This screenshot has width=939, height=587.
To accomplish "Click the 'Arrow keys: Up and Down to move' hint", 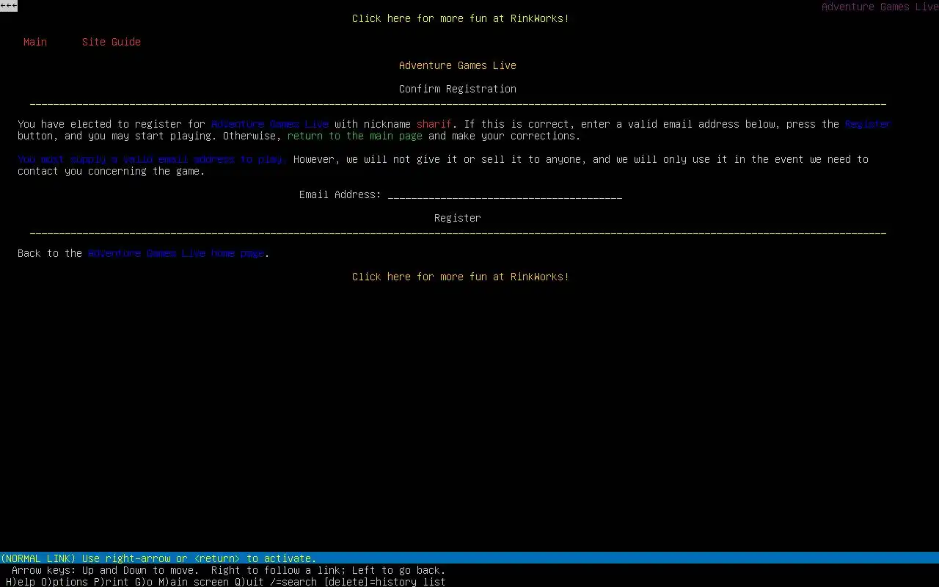I will pos(106,570).
